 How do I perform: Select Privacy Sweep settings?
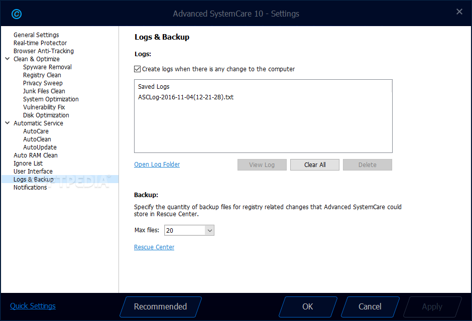43,83
